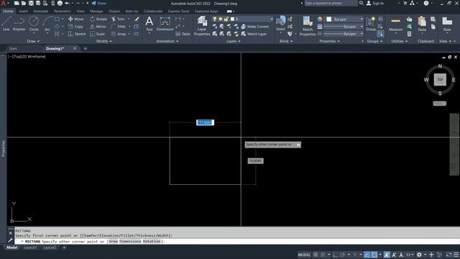Select the Arc tool
Viewport: 460px width, 259px height.
(47, 24)
